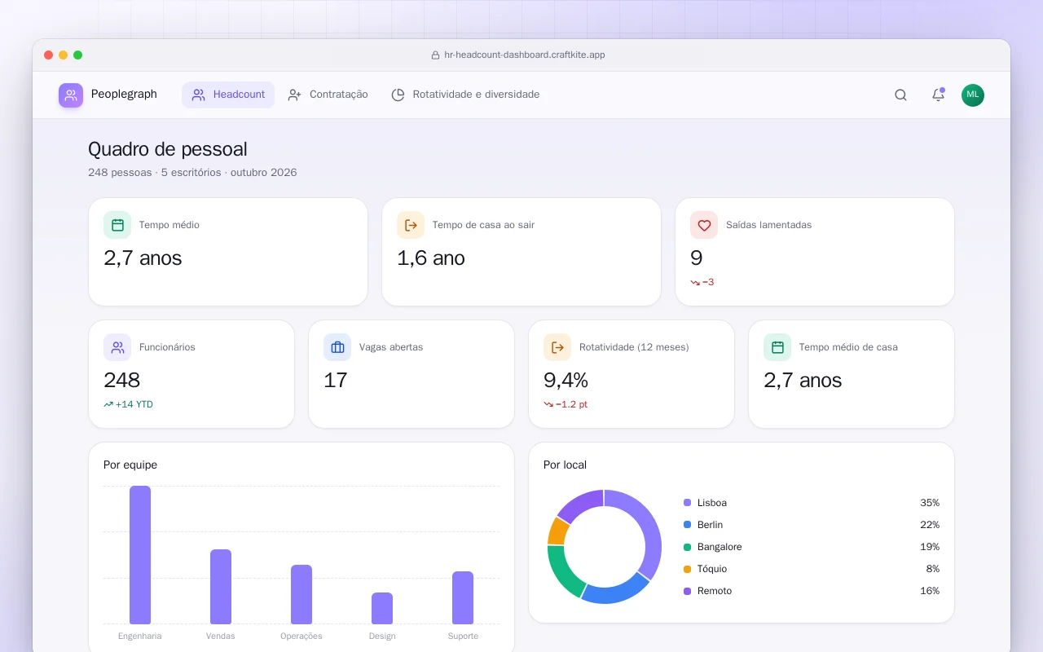The width and height of the screenshot is (1043, 652).
Task: Open the notifications bell
Action: [938, 95]
